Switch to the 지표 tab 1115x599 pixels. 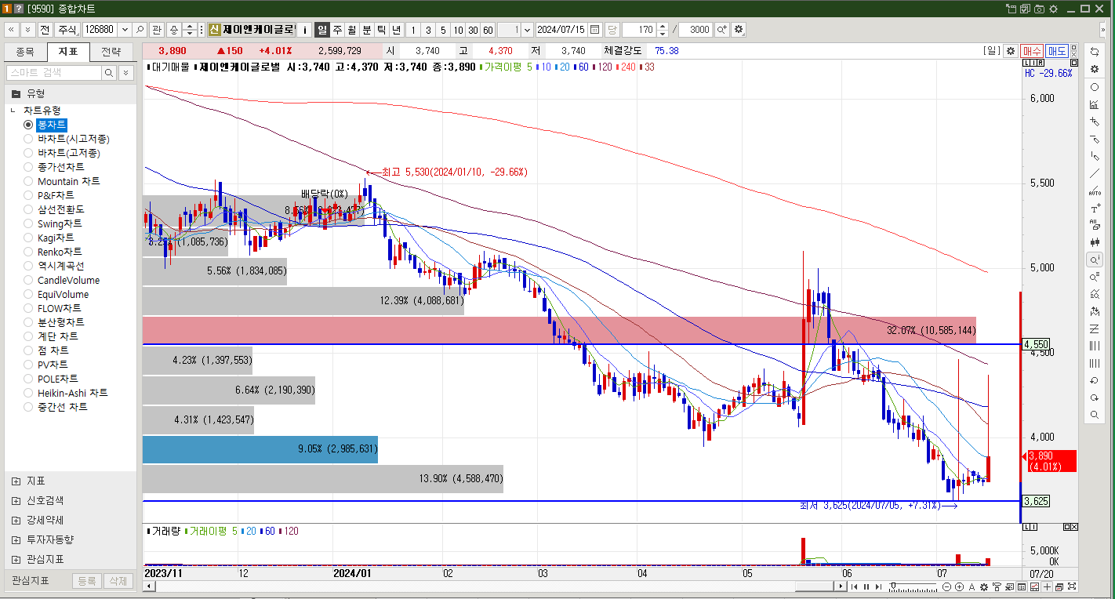coord(67,52)
